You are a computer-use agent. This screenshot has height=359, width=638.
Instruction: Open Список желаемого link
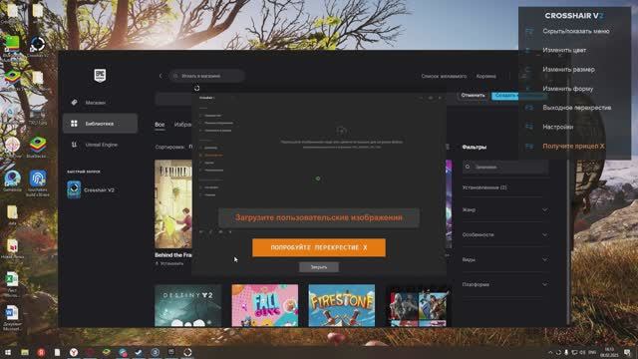click(444, 76)
